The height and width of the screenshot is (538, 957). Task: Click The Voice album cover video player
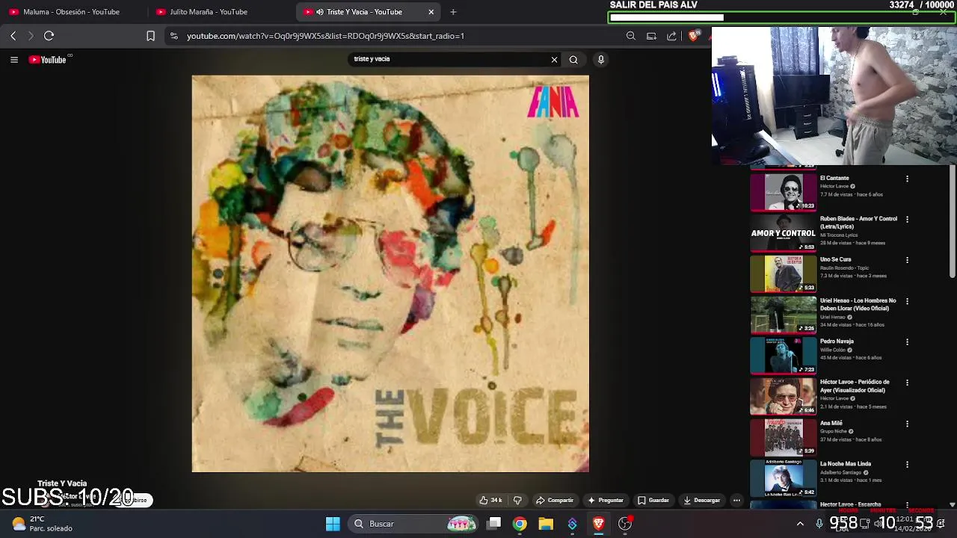(390, 273)
